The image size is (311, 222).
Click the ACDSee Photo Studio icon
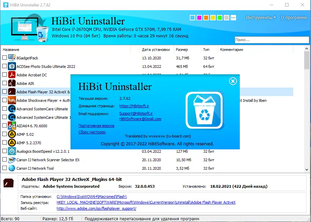pos(12,66)
